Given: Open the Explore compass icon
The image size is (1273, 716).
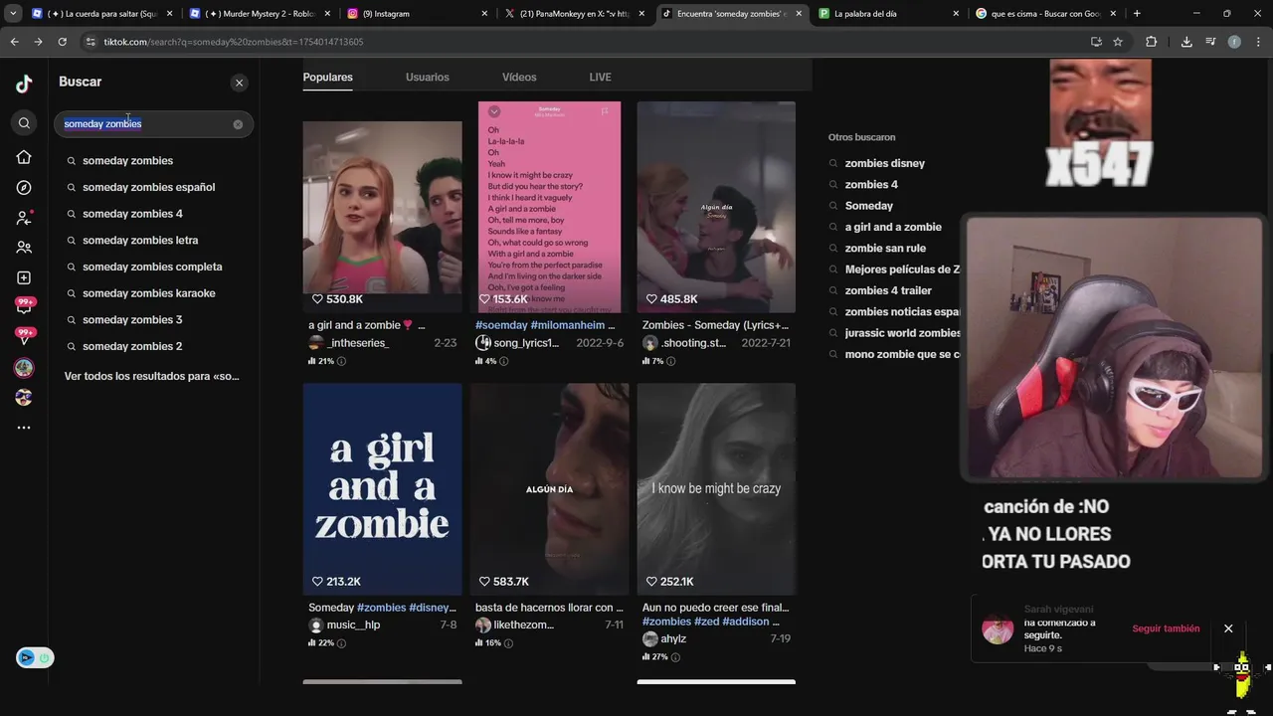Looking at the screenshot, I should click(24, 188).
